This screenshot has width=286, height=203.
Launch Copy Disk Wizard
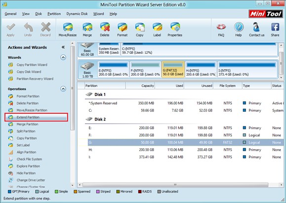click(25, 72)
